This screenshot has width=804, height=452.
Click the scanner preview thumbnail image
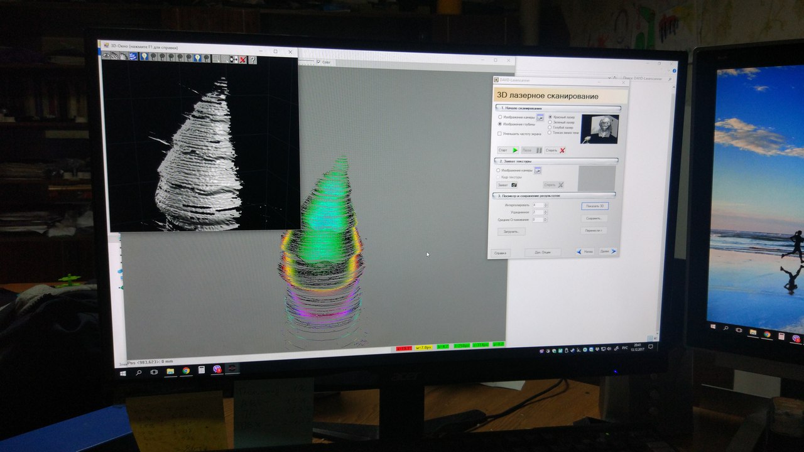pos(599,129)
